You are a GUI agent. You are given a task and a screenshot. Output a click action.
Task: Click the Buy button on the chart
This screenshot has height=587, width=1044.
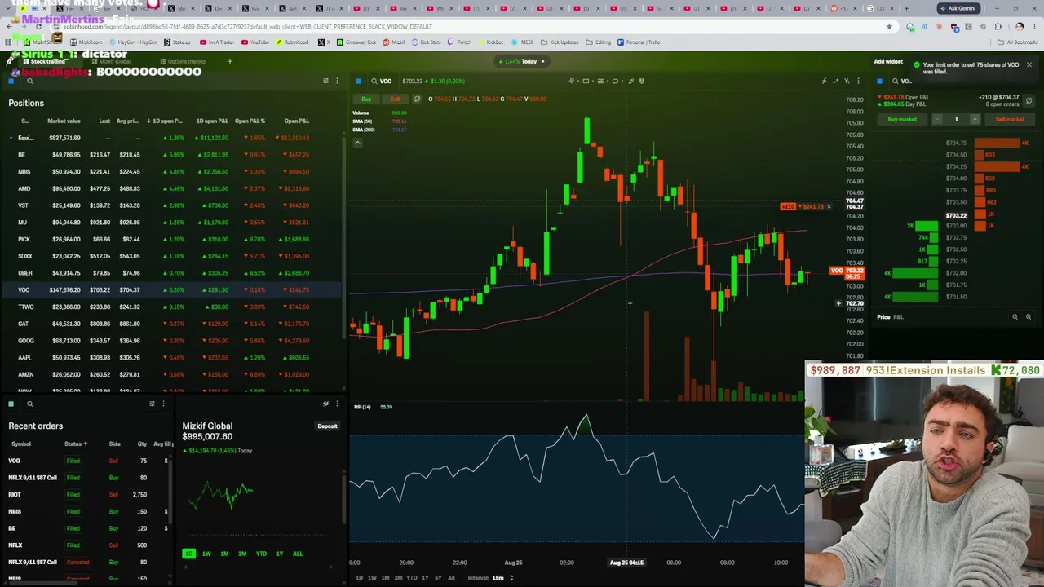click(x=366, y=99)
